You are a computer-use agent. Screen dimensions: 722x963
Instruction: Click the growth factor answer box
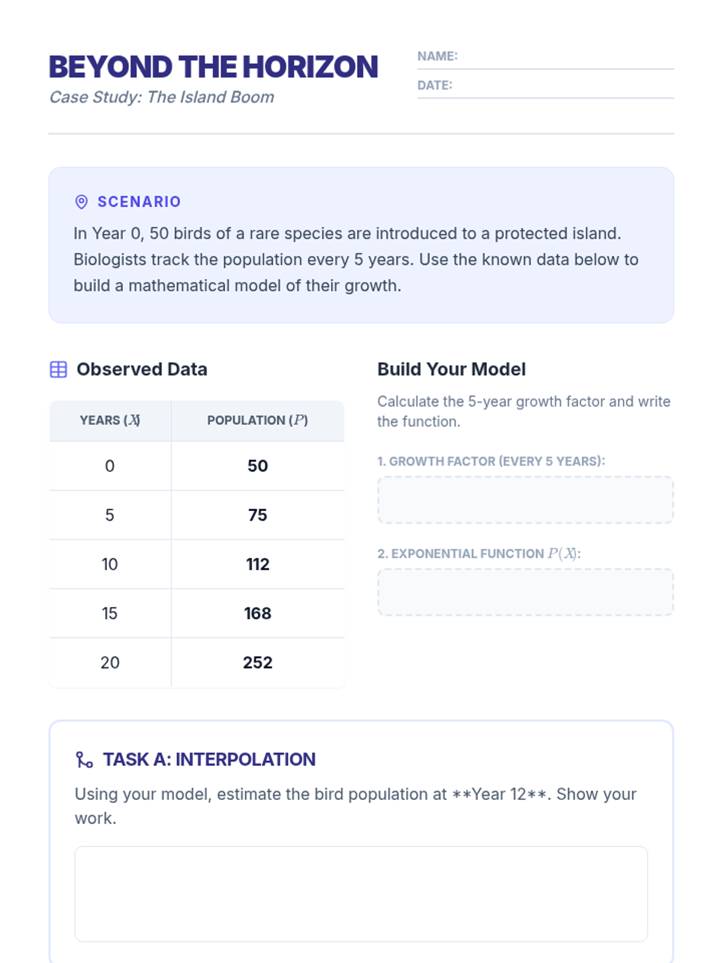click(525, 500)
